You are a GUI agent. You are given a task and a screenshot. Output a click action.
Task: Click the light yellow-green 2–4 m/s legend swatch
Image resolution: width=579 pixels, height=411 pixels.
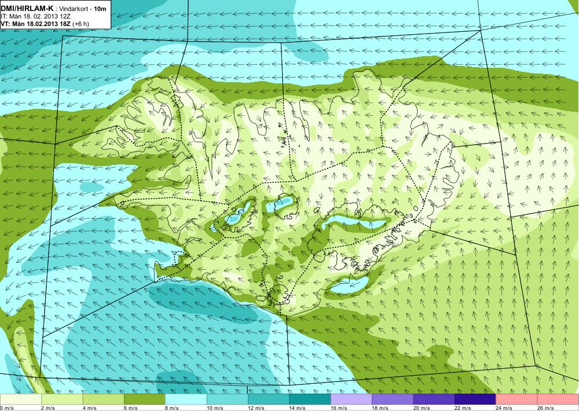62,399
